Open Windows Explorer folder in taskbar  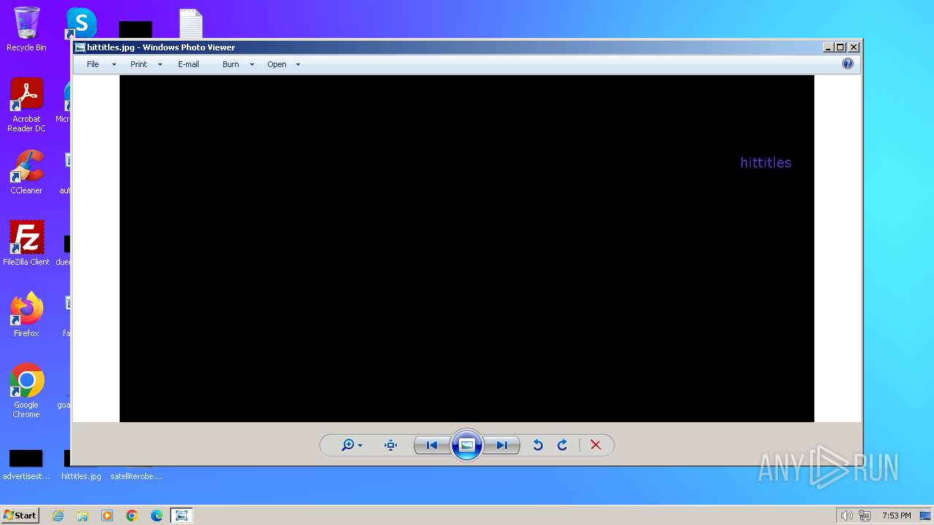click(x=82, y=516)
